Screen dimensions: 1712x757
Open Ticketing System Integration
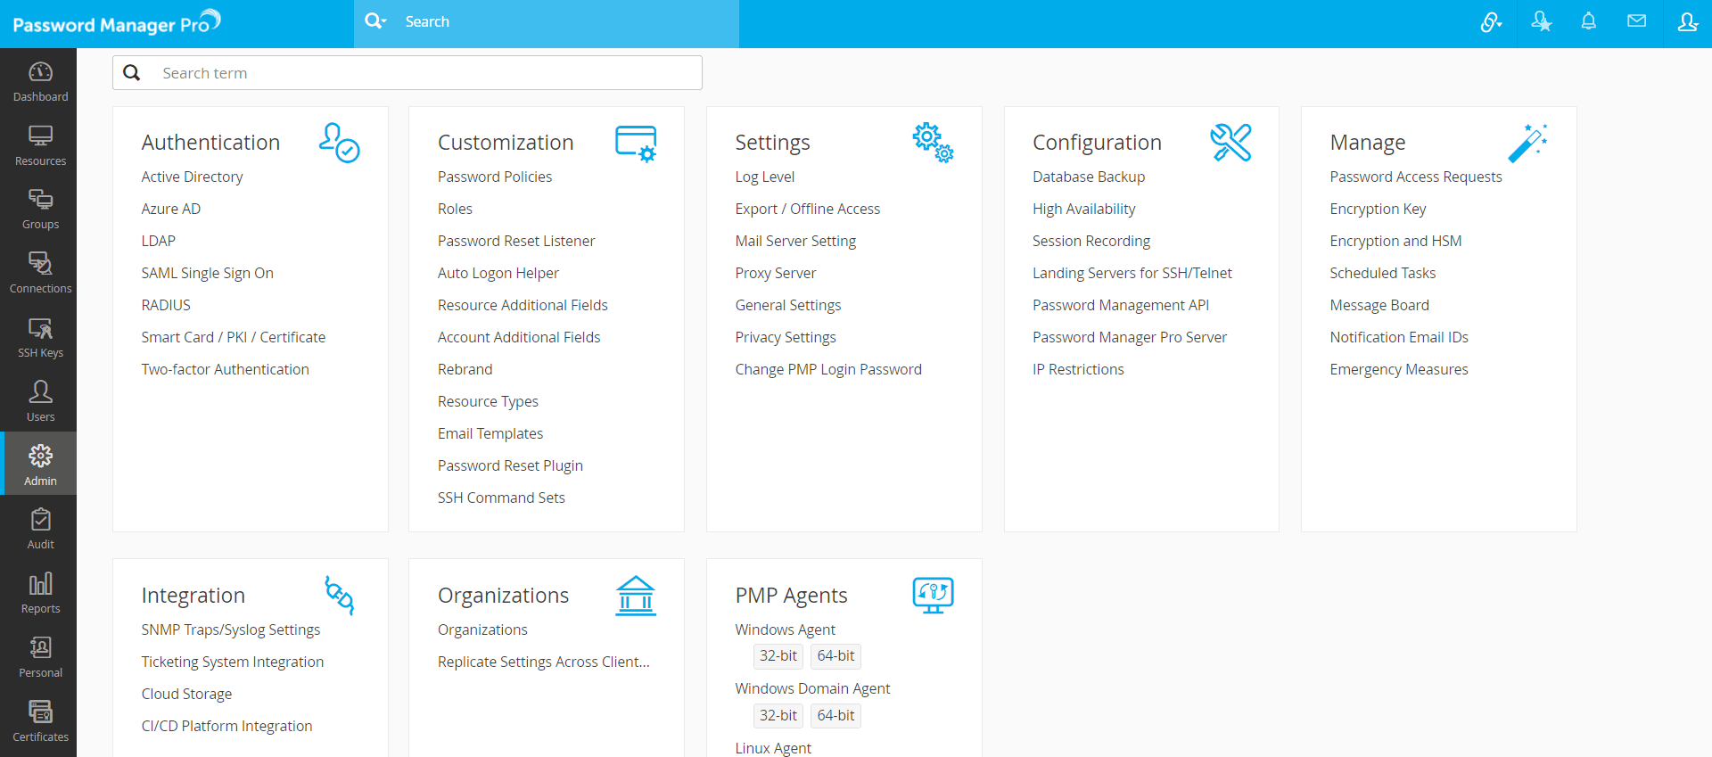233,662
